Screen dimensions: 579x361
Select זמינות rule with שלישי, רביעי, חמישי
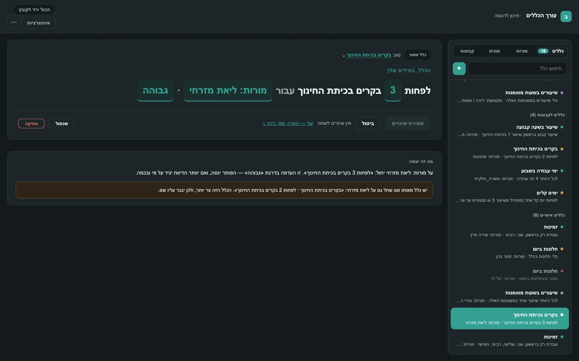point(510,341)
